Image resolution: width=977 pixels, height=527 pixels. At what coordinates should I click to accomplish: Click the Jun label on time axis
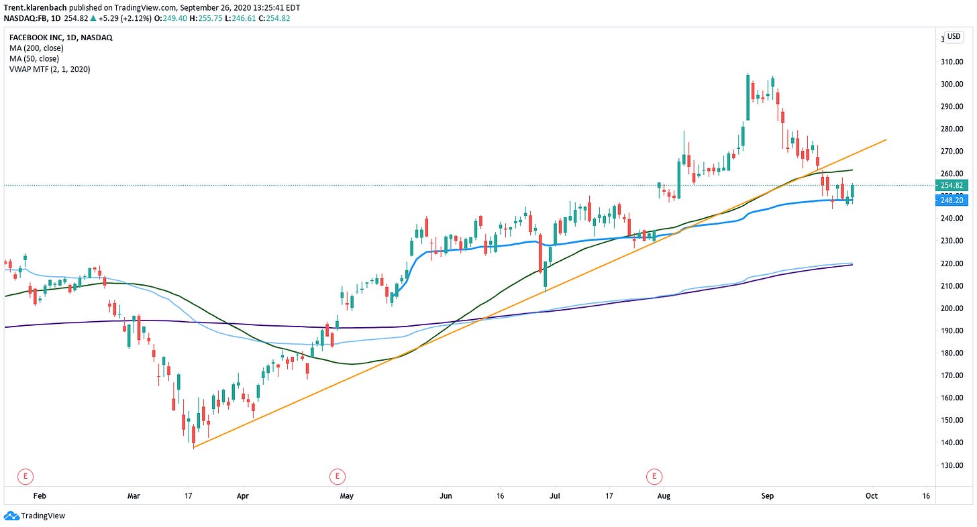(x=446, y=496)
